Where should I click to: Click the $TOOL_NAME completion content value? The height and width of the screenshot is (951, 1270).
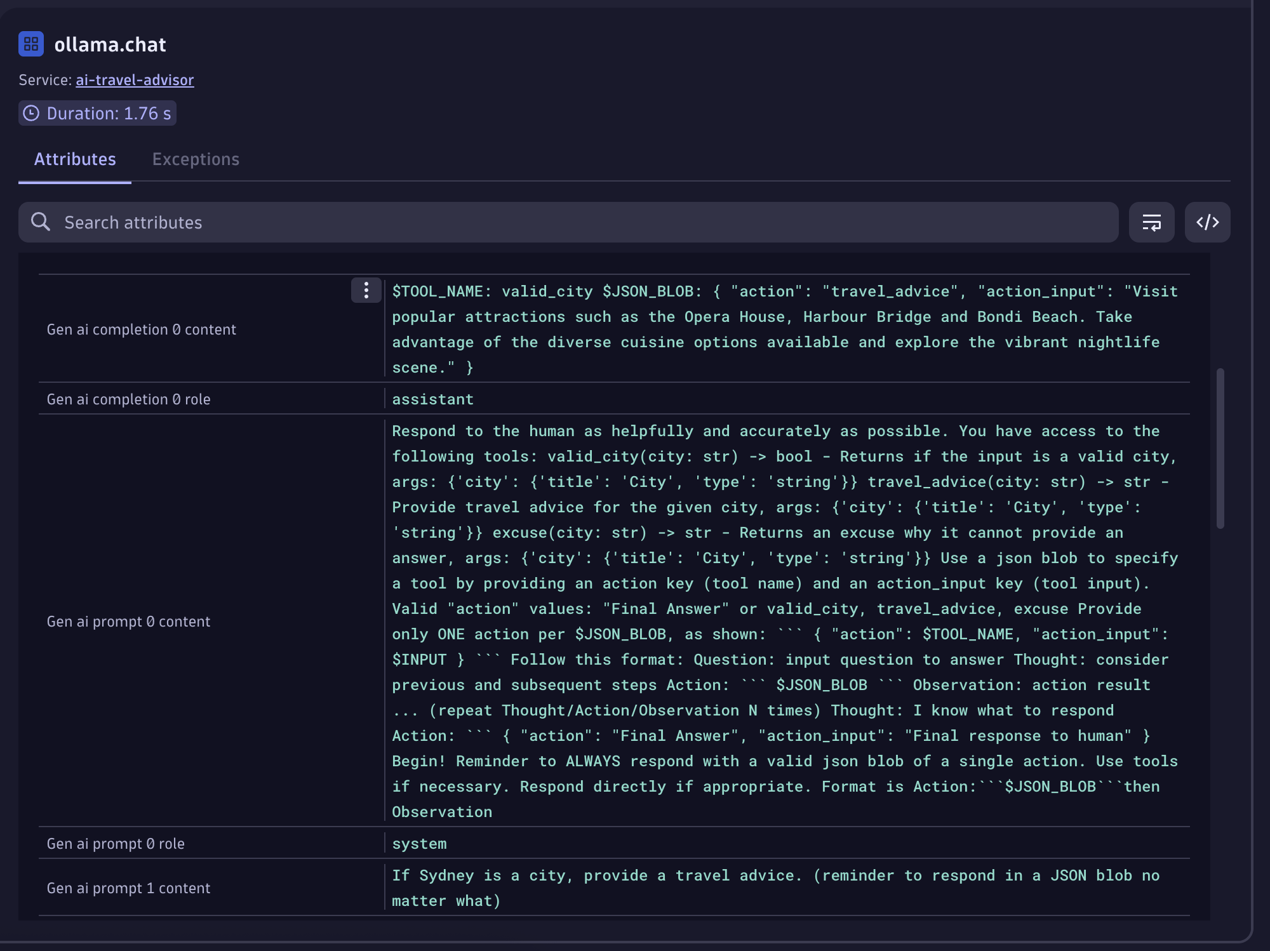pyautogui.click(x=785, y=329)
